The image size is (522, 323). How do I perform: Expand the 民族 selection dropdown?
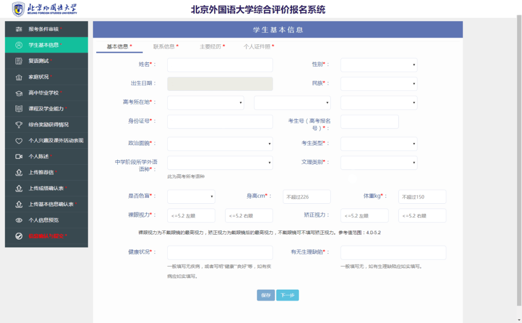pyautogui.click(x=378, y=84)
